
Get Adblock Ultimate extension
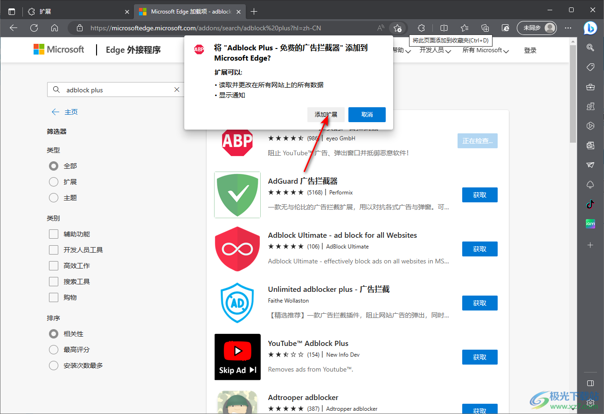479,249
